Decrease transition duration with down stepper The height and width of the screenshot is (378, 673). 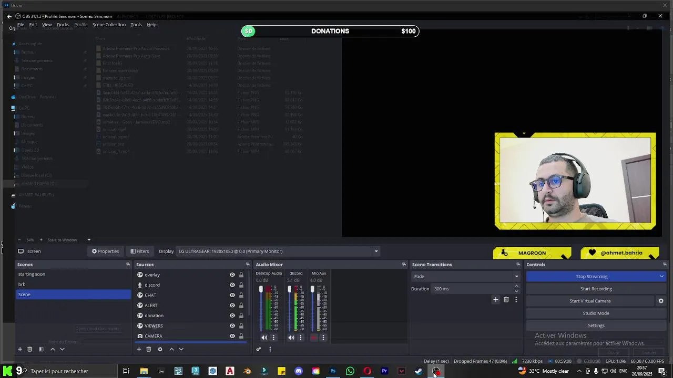pyautogui.click(x=516, y=291)
